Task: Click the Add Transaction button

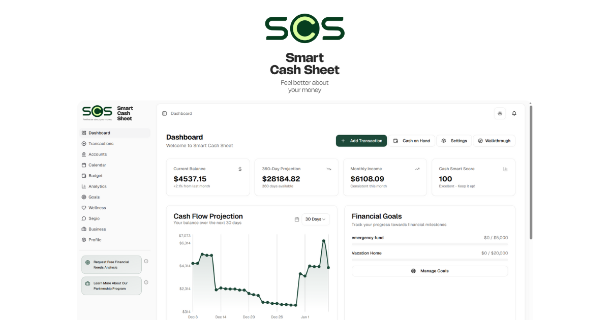Action: 361,141
